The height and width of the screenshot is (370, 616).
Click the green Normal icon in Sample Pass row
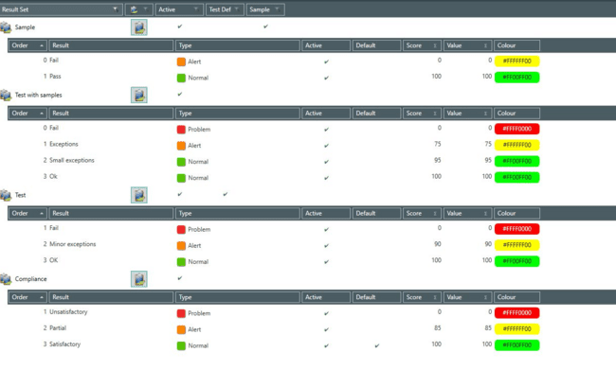pos(181,78)
